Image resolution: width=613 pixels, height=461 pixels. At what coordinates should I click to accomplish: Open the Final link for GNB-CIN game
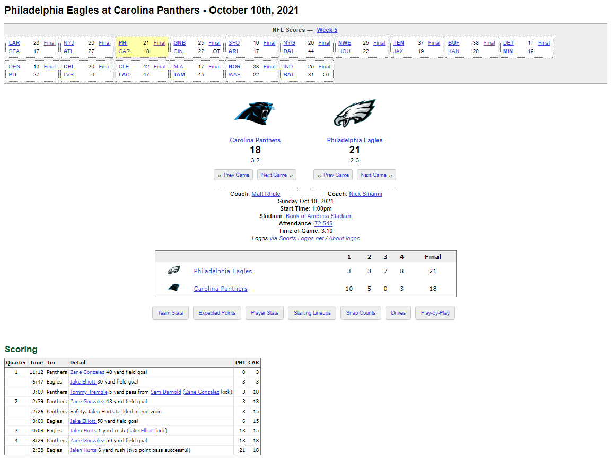click(214, 42)
